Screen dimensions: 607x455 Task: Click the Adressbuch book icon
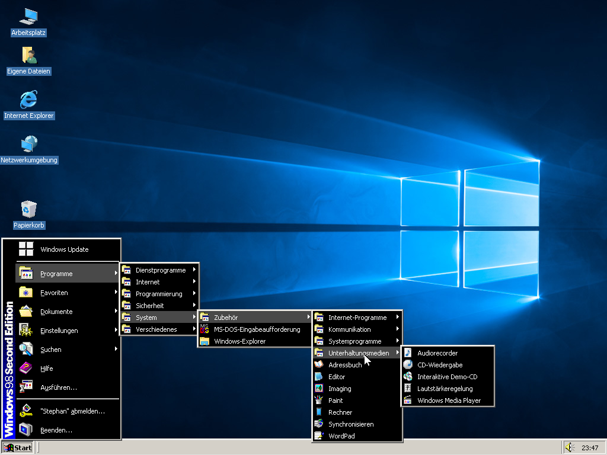tap(318, 364)
